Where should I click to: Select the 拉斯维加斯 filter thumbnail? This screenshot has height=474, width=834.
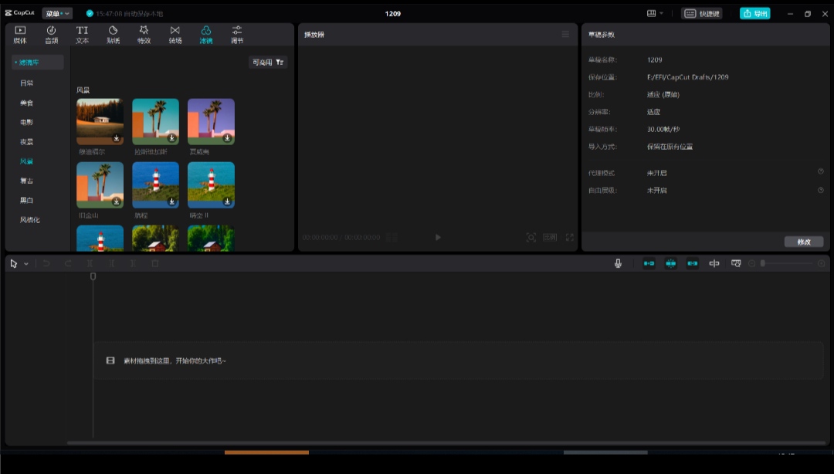click(155, 121)
